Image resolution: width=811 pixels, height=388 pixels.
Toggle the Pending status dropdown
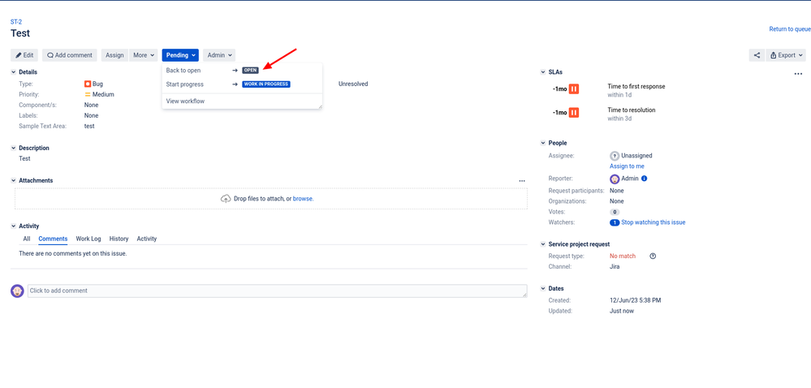click(x=180, y=55)
